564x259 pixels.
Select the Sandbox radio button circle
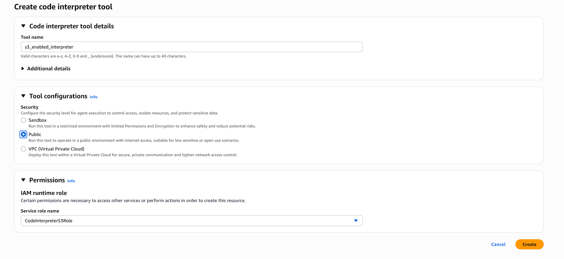click(23, 120)
